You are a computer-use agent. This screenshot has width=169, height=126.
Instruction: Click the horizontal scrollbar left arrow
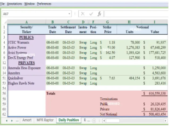[104, 121]
